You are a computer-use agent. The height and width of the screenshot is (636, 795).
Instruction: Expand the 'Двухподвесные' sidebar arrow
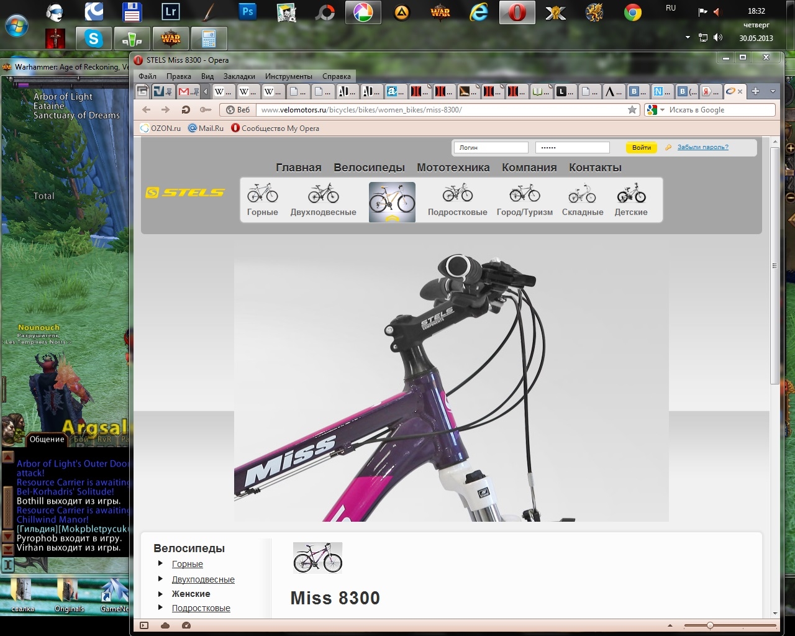(x=160, y=579)
